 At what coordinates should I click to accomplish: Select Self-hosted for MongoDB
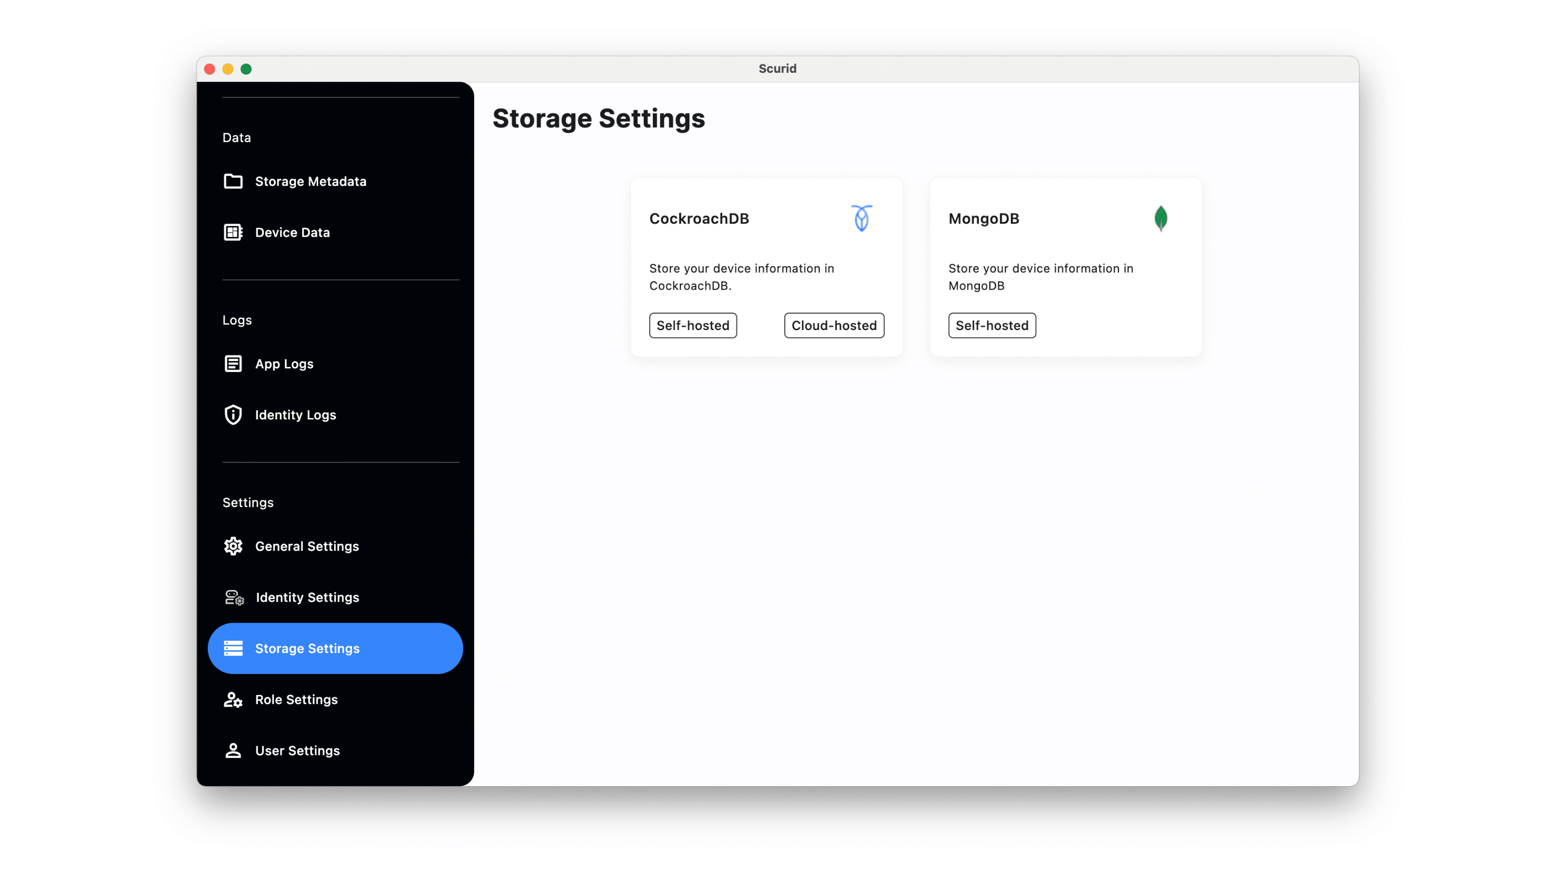[992, 326]
